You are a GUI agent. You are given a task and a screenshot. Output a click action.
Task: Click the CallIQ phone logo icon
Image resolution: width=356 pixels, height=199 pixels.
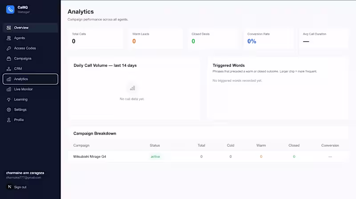coord(10,9)
